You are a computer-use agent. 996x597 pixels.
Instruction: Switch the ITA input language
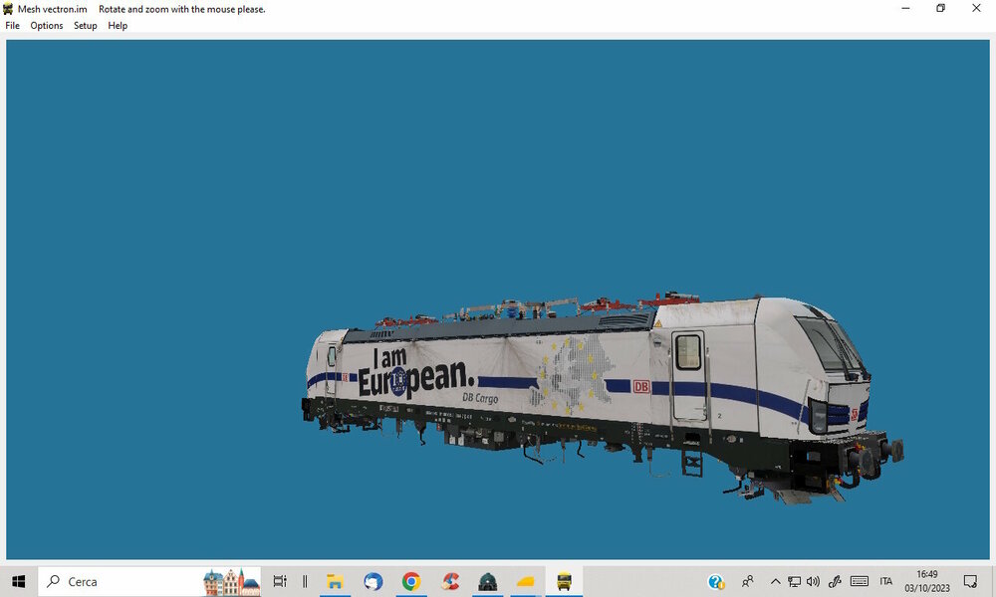[x=886, y=581]
